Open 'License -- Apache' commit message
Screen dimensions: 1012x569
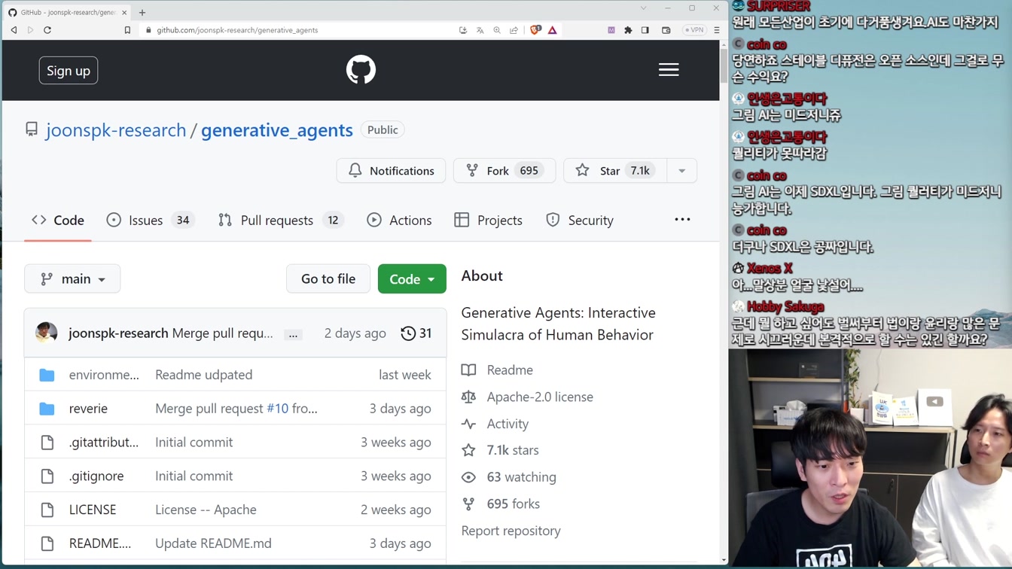pyautogui.click(x=206, y=510)
